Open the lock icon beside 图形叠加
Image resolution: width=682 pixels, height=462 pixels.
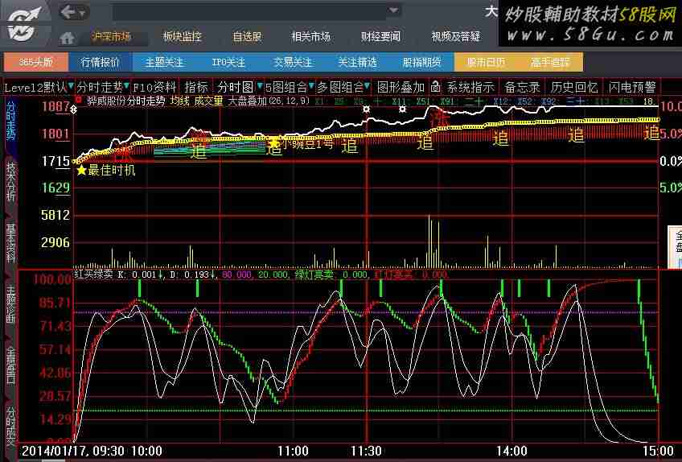click(435, 87)
